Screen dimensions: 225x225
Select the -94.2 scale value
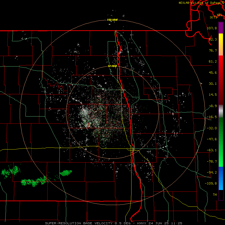212,172
